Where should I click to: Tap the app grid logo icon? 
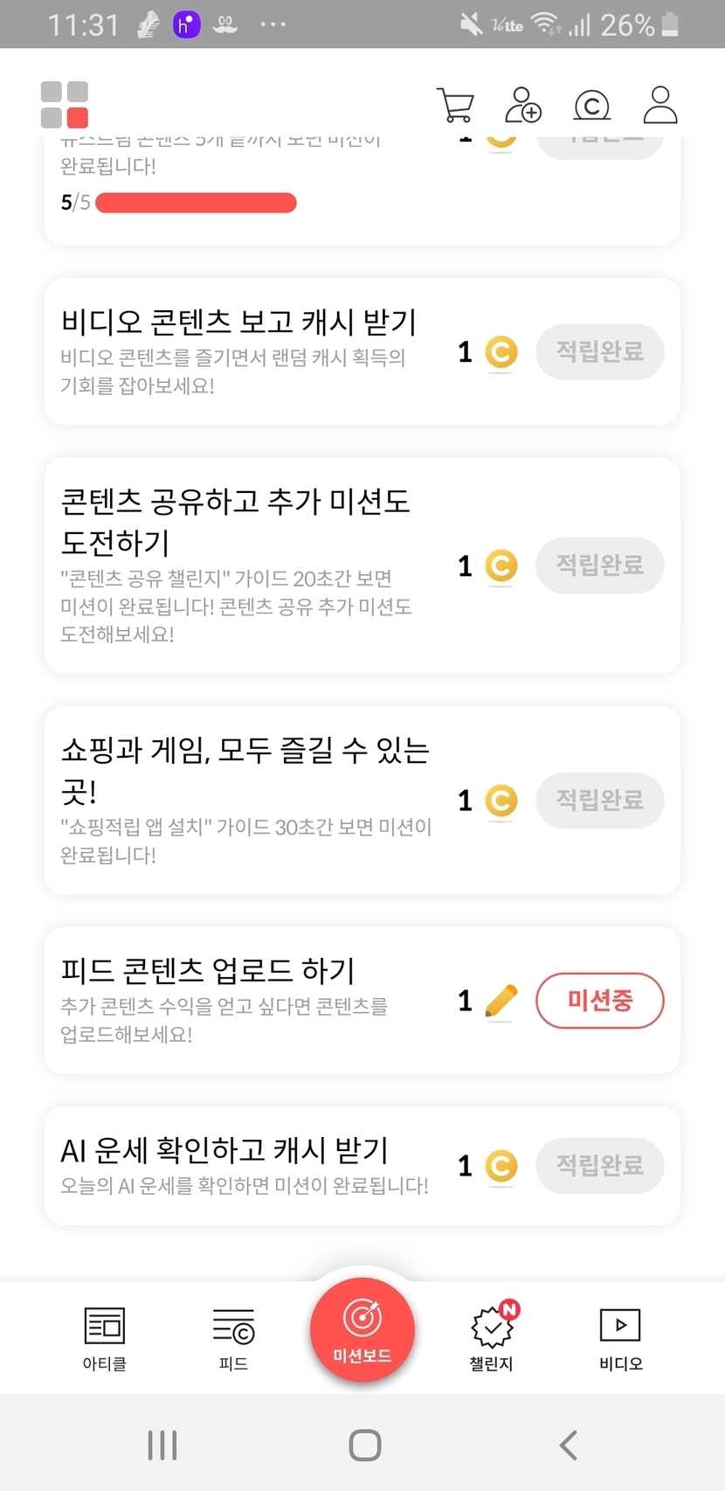(65, 105)
